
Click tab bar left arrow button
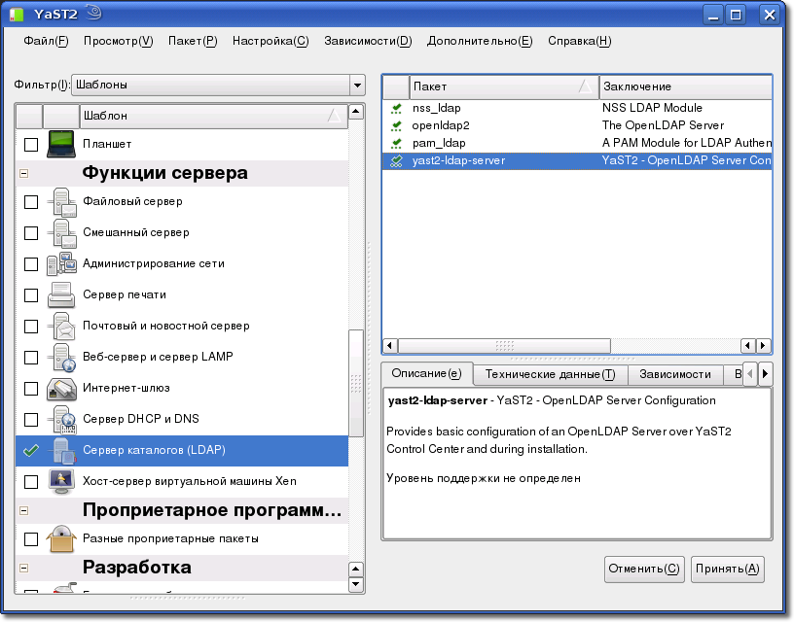[x=750, y=374]
